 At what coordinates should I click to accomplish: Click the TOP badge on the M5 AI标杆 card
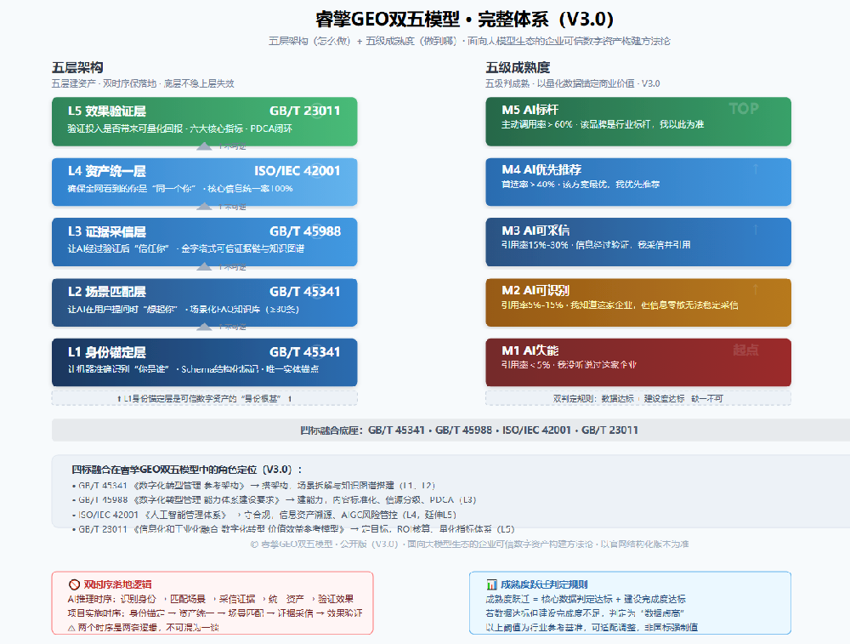click(x=744, y=109)
